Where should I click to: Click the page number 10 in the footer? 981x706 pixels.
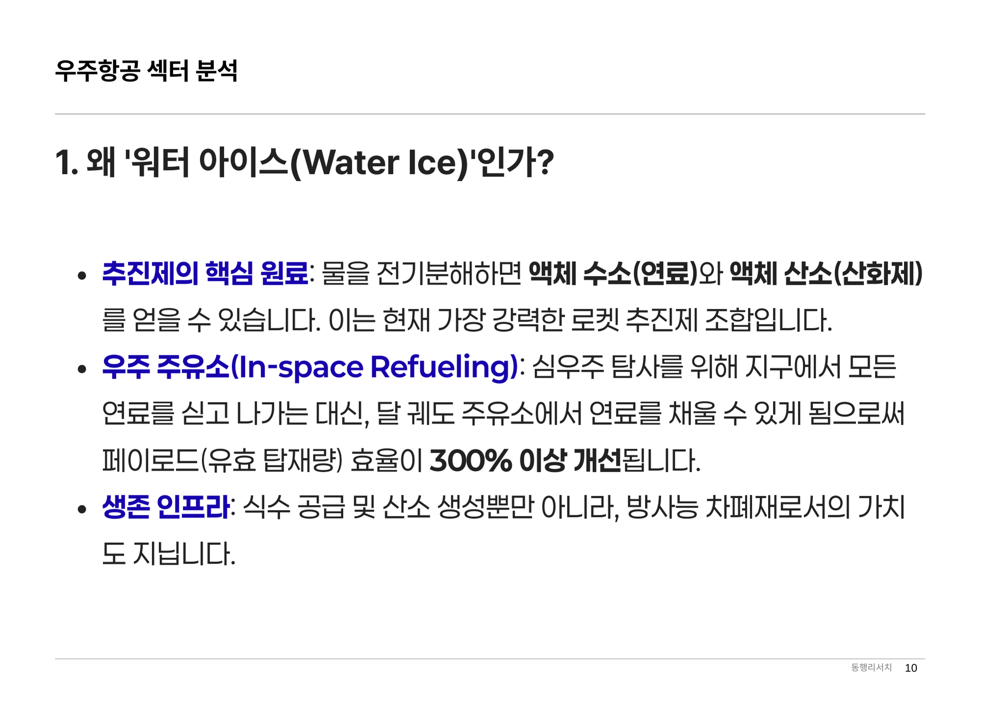click(911, 668)
